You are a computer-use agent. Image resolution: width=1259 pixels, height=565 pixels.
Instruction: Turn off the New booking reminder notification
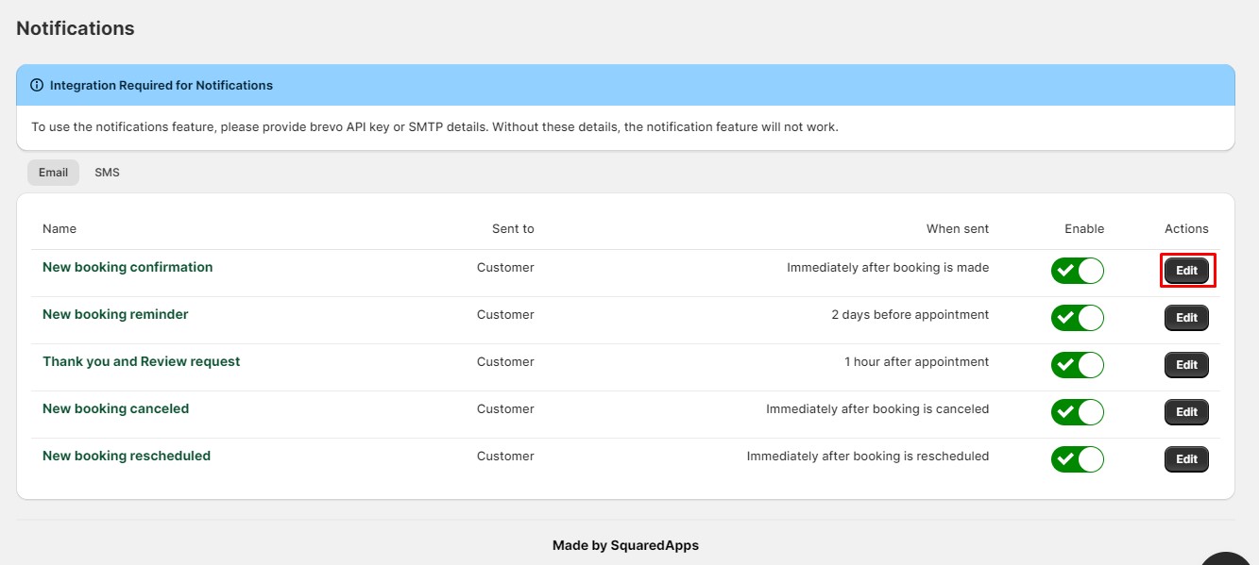[x=1077, y=318]
